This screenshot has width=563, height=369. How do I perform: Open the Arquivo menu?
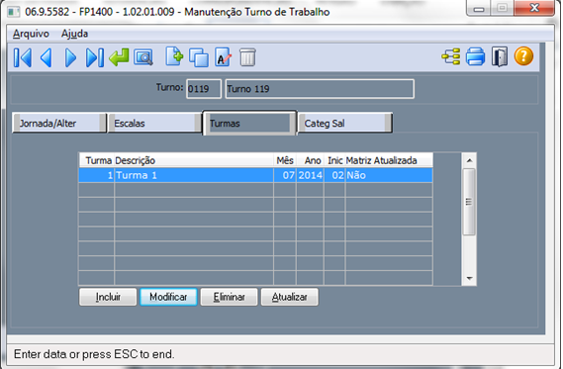point(31,34)
